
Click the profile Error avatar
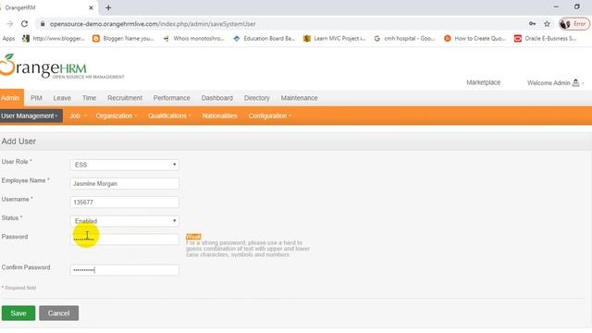click(574, 24)
